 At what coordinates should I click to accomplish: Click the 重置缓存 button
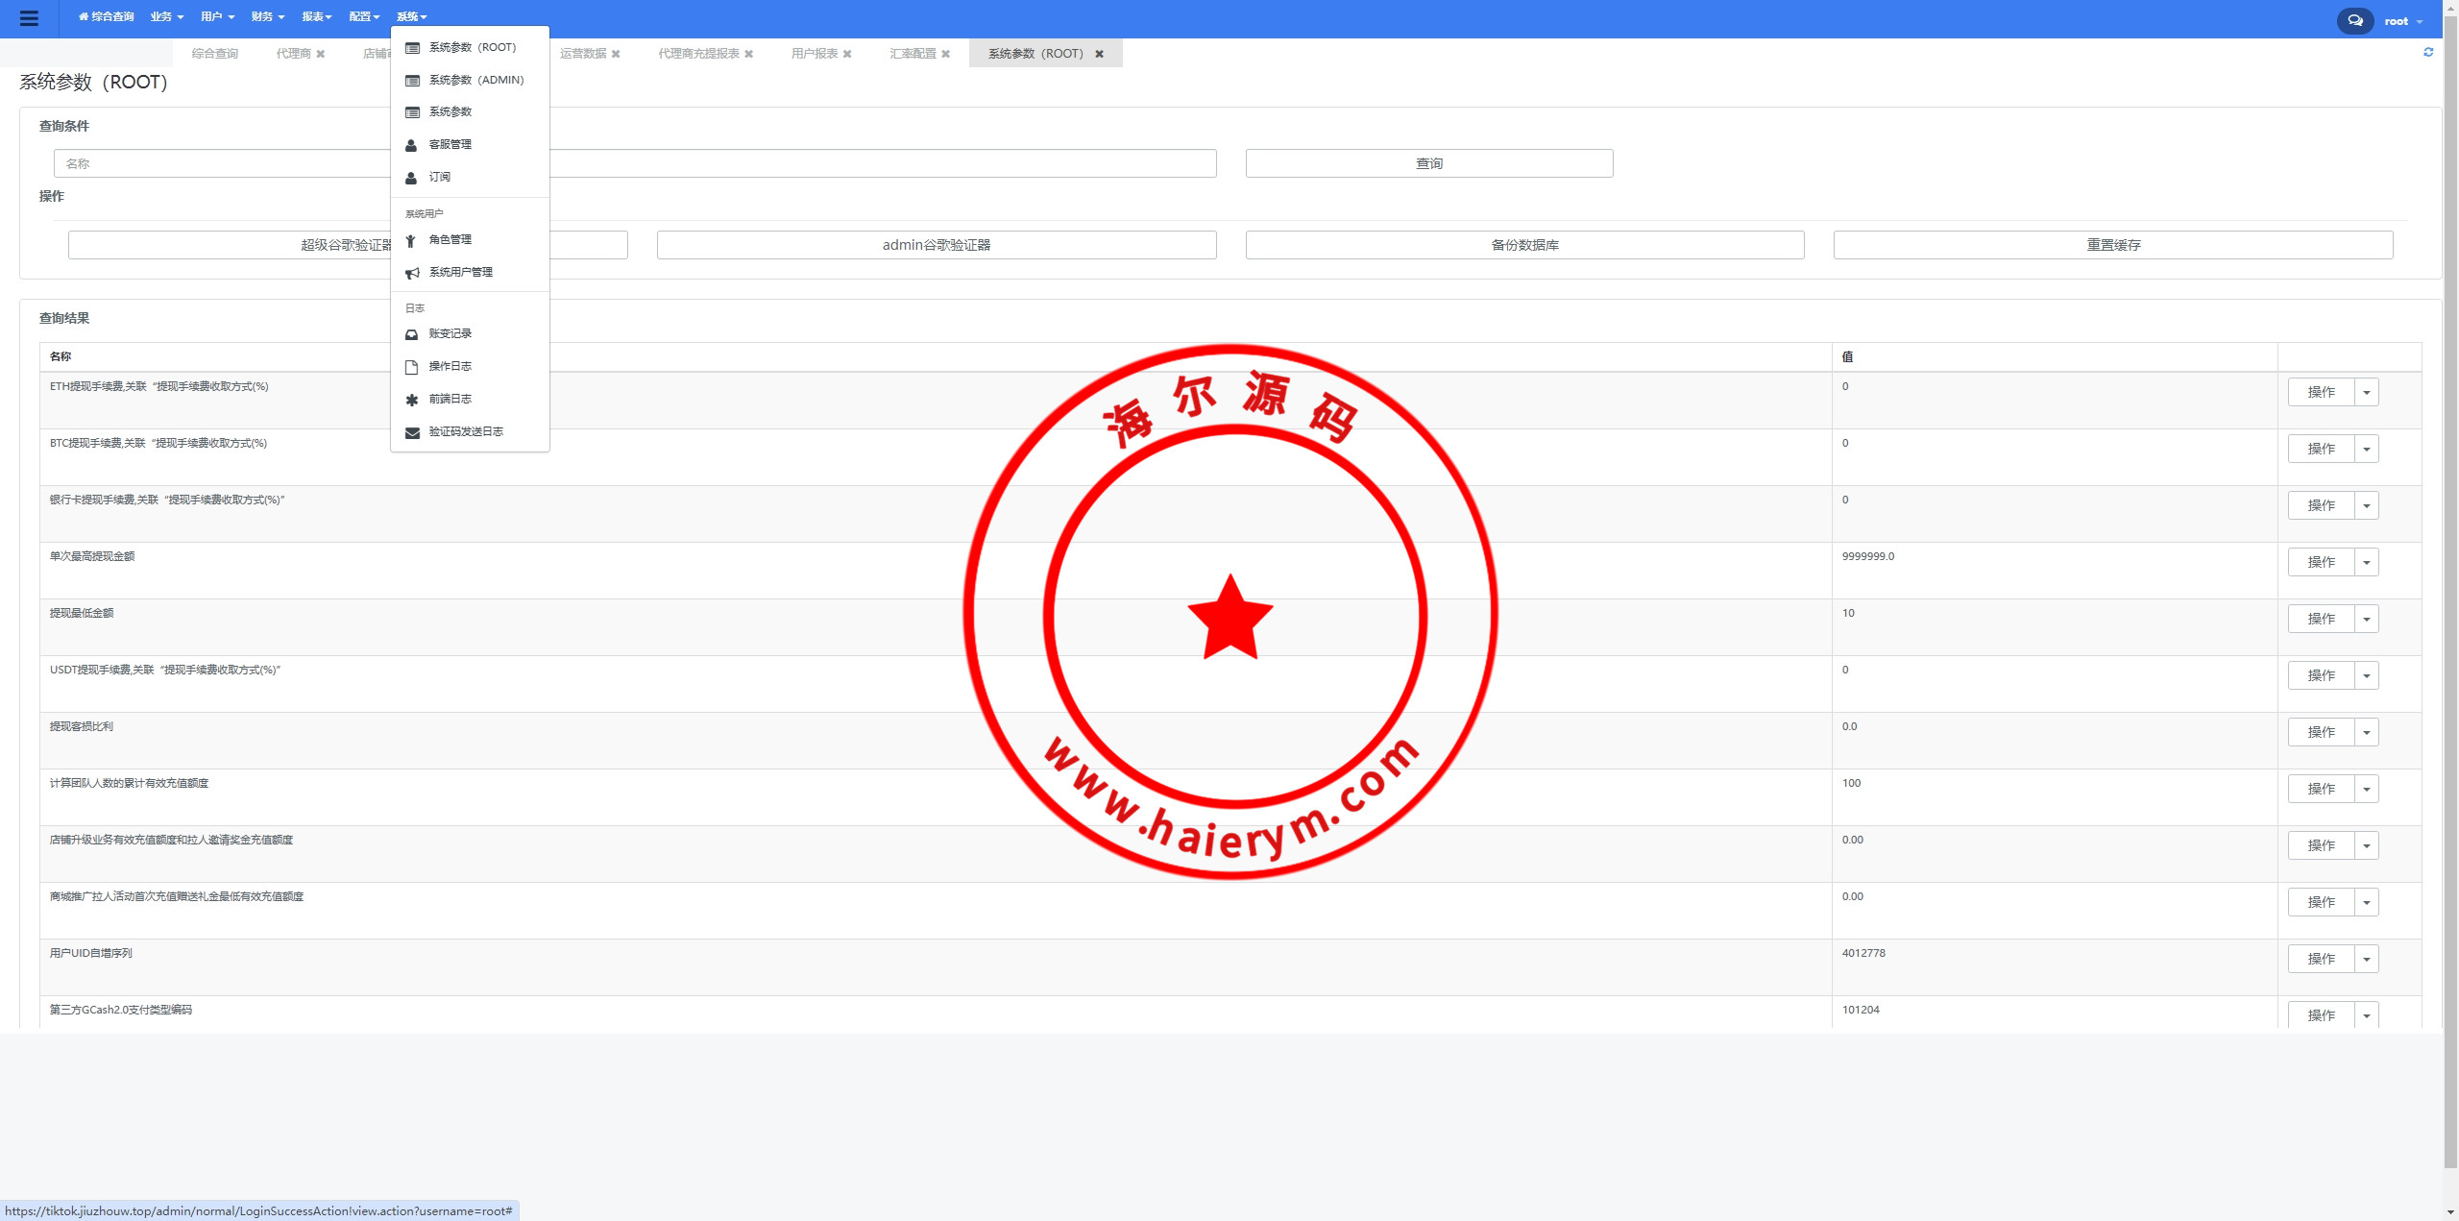[x=2112, y=245]
